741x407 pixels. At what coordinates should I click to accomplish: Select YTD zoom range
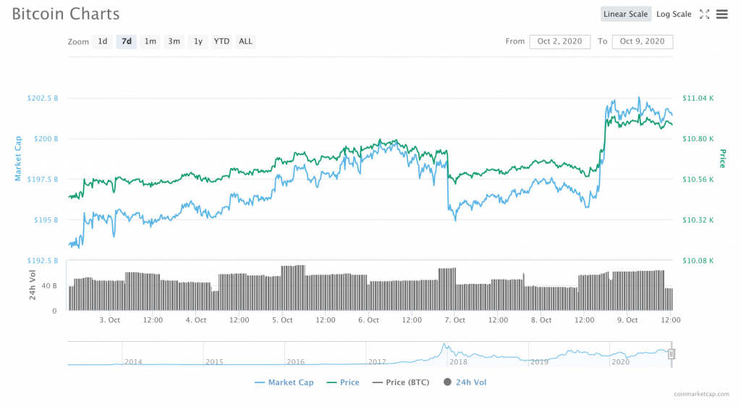pos(221,41)
